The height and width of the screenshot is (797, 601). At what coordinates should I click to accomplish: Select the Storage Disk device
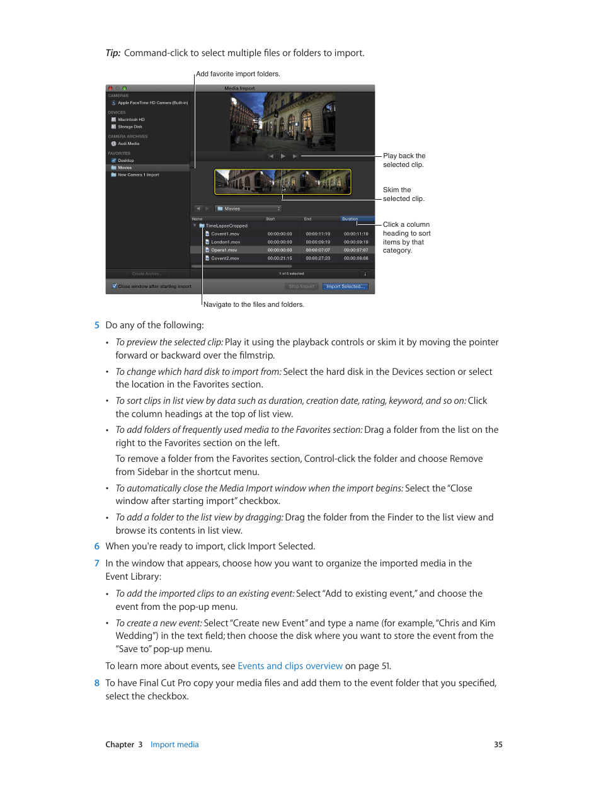130,127
